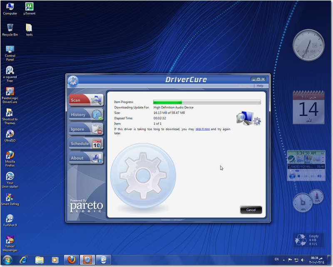The width and height of the screenshot is (333, 267).
Task: Switch to Firefox taskbar button
Action: [72, 260]
